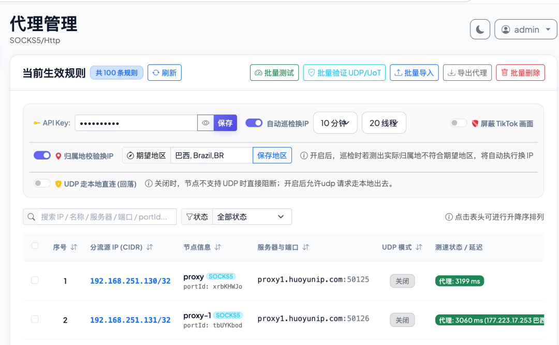The image size is (559, 345).
Task: Click the 期望地区 compass icon
Action: coord(130,155)
